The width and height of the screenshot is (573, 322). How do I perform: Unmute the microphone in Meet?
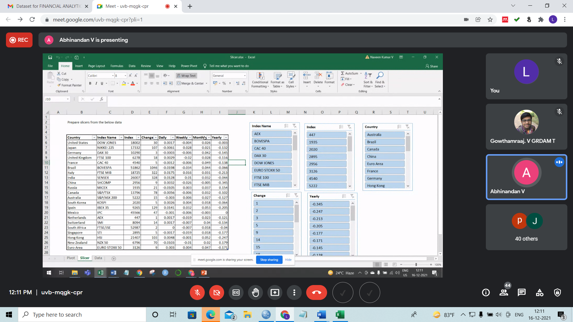[197, 292]
